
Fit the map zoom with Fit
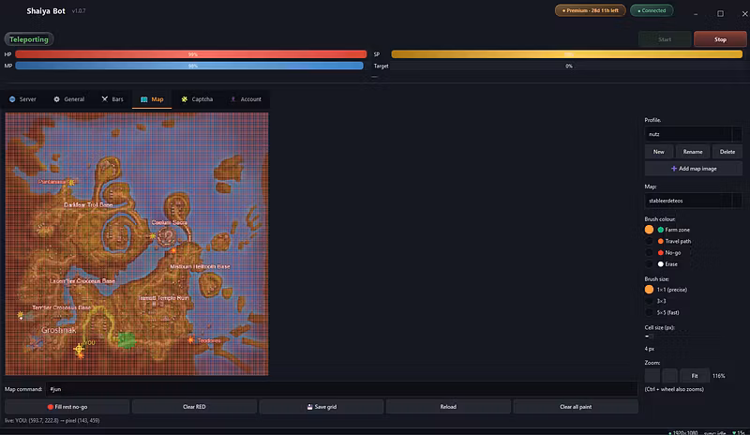(x=695, y=376)
